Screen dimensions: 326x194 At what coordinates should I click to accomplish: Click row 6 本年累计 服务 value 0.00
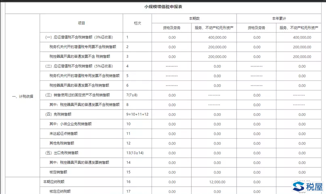pyautogui.click(x=302, y=86)
